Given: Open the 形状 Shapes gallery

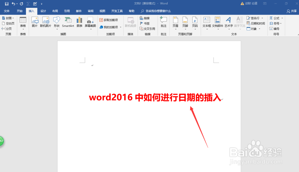Looking at the screenshot, I should point(57,23).
